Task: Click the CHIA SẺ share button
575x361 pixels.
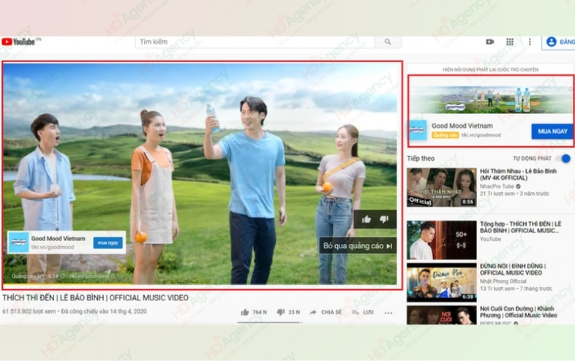Action: 326,312
